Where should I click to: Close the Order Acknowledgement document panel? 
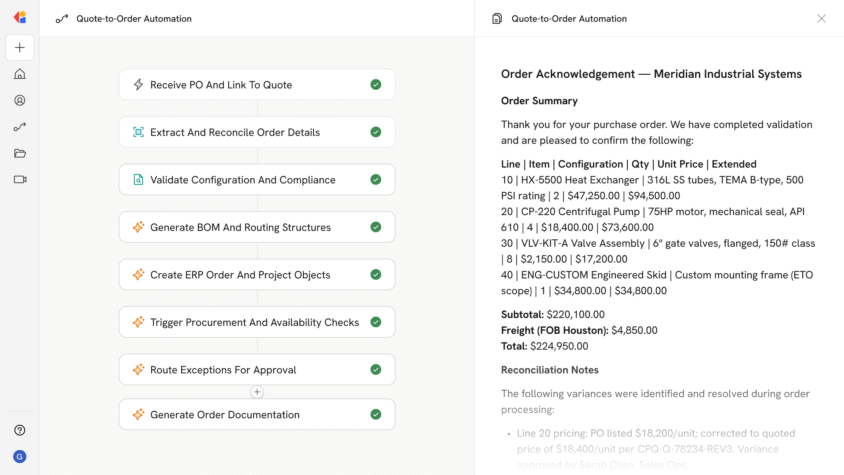tap(821, 18)
